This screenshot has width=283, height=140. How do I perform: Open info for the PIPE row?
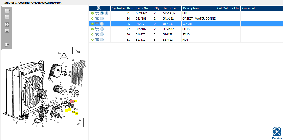107,13
